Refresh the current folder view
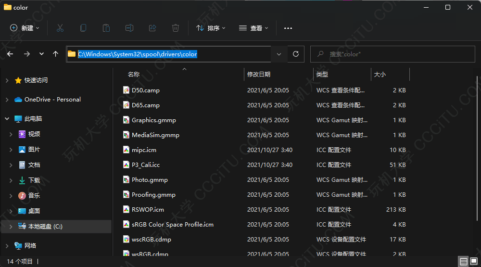Viewport: 481px width, 267px height. (296, 54)
